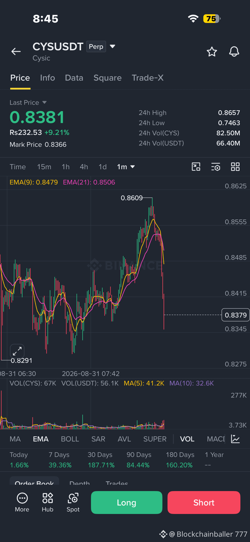
Task: Tap the MA(5) 41.2K volume legend
Action: (144, 383)
